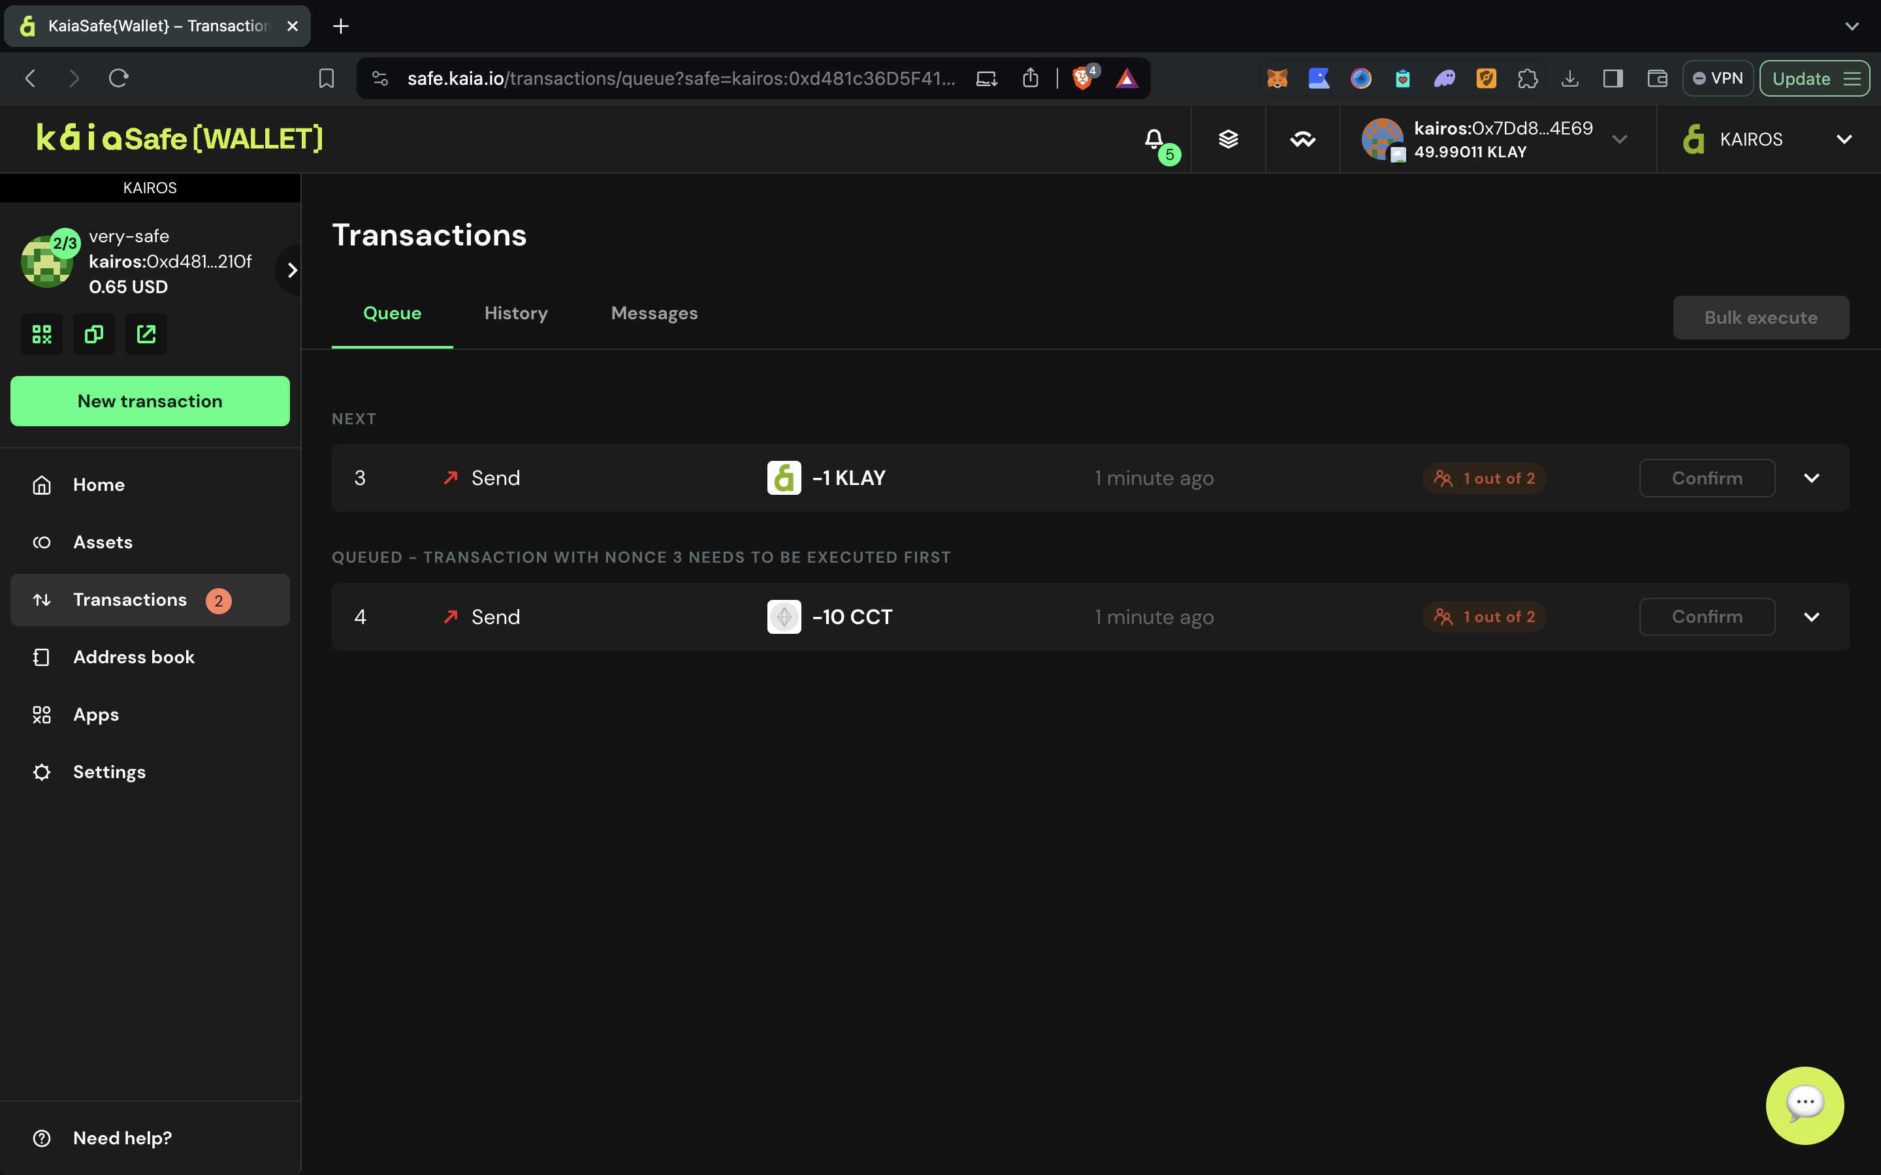
Task: Expand the -10 CCT transaction details
Action: (x=1811, y=617)
